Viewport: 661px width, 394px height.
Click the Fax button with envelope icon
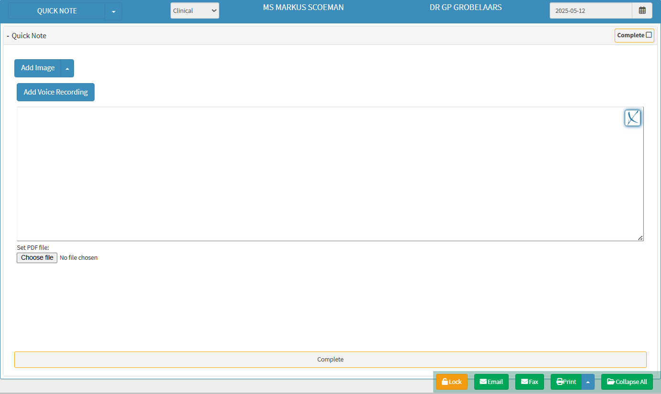click(x=529, y=382)
